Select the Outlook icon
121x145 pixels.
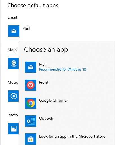coord(31,121)
